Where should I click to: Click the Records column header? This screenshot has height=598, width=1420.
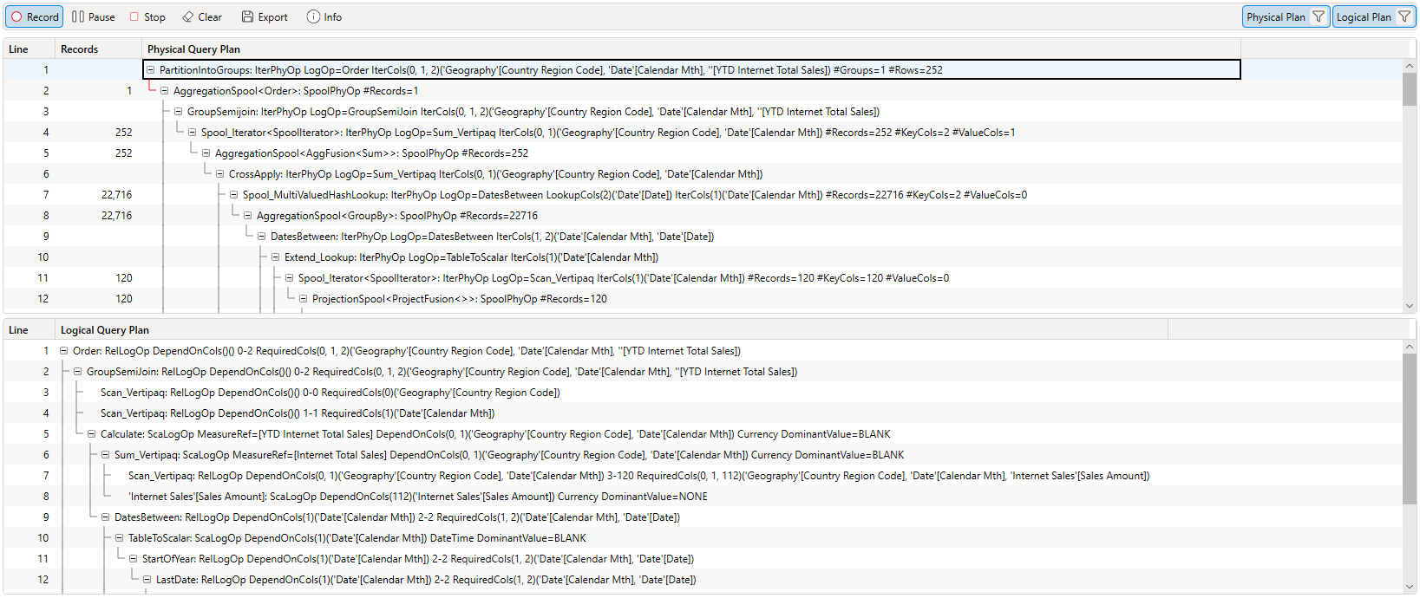coord(79,49)
